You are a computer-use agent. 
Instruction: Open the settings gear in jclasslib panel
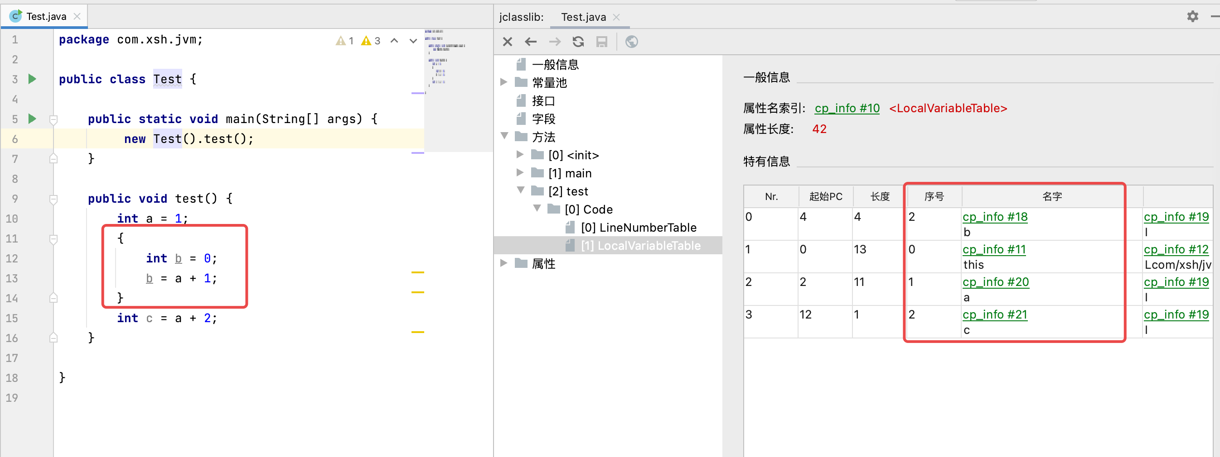tap(1192, 17)
